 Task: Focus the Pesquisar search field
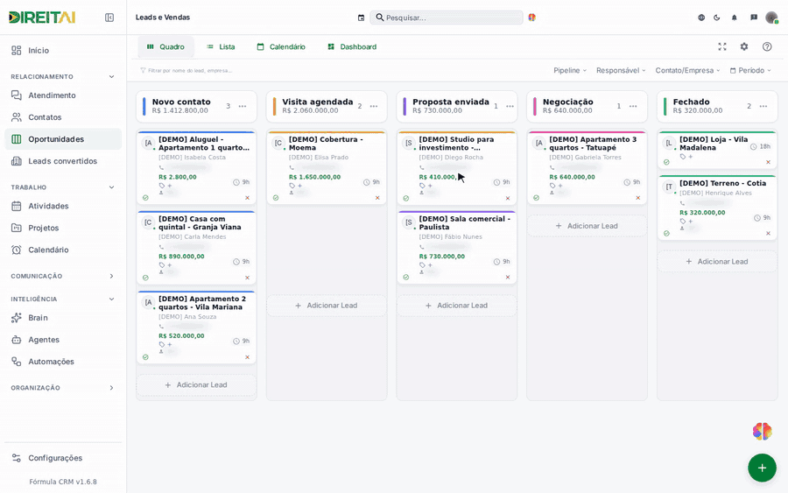[x=447, y=18]
